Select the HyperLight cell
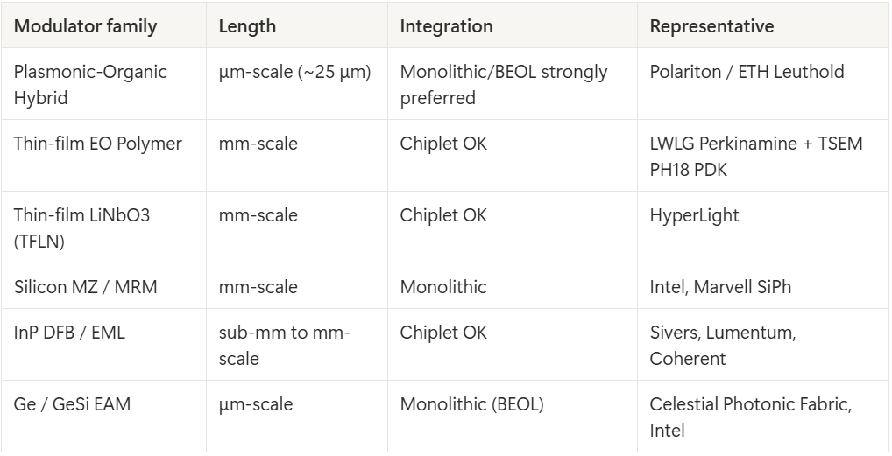Viewport: 892px width, 456px height. [763, 228]
